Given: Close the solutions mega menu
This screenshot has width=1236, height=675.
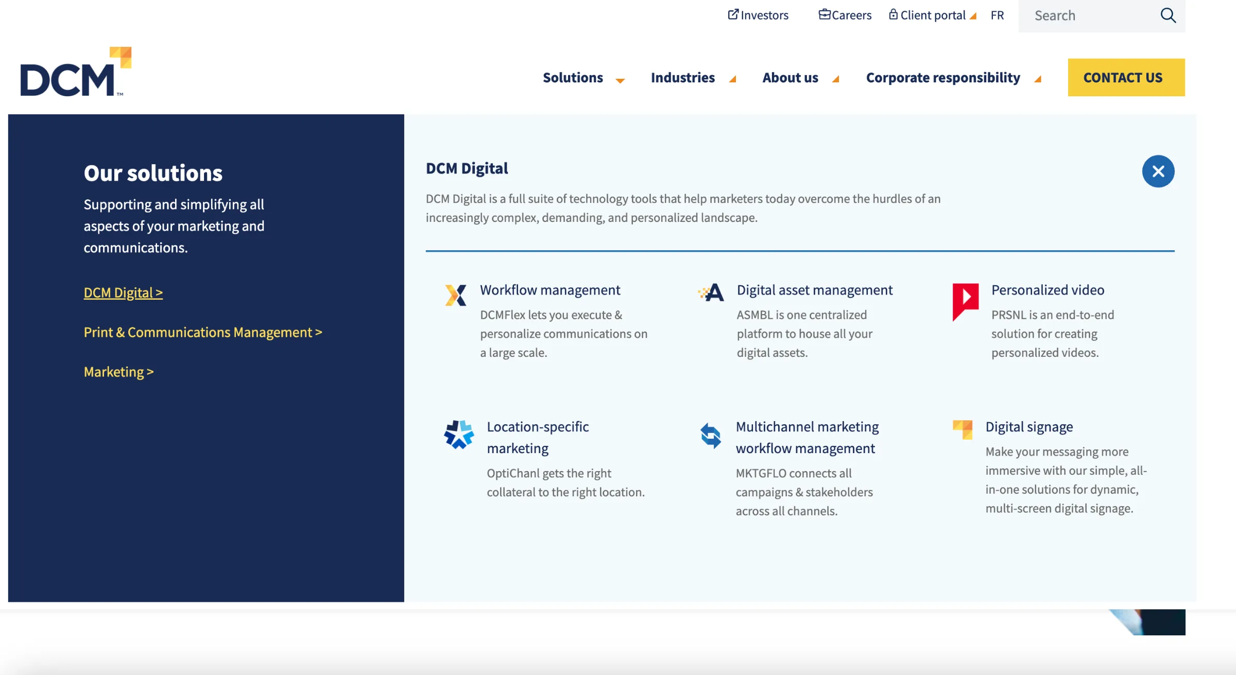Looking at the screenshot, I should pos(1158,171).
